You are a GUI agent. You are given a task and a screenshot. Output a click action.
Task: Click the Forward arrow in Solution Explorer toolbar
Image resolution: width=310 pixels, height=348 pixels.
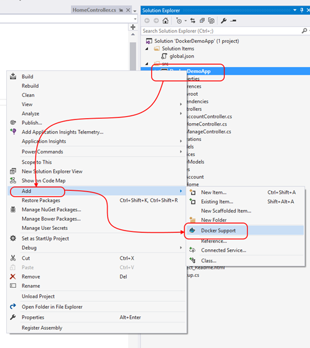[156, 21]
